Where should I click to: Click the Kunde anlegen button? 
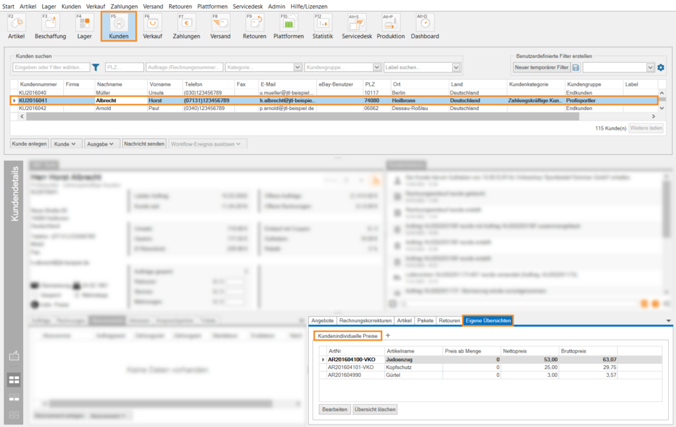(29, 144)
